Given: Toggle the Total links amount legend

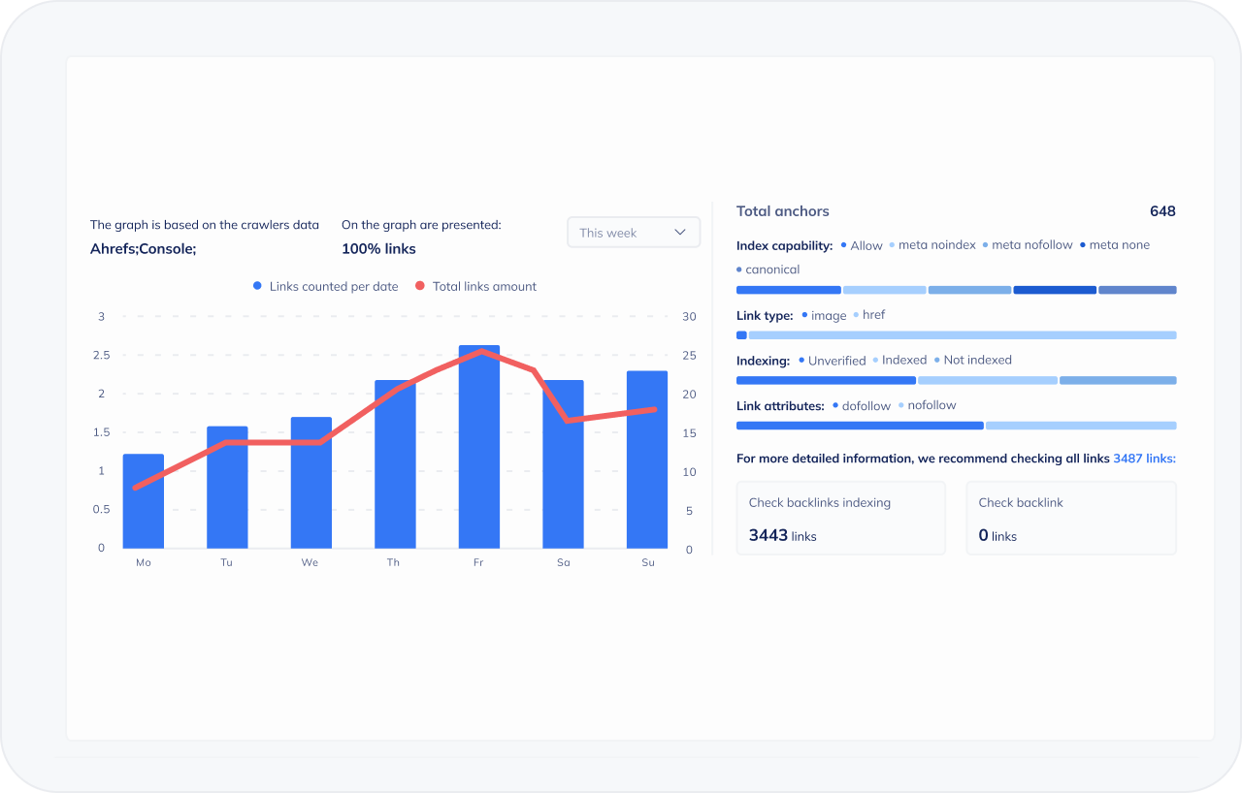Looking at the screenshot, I should 475,287.
